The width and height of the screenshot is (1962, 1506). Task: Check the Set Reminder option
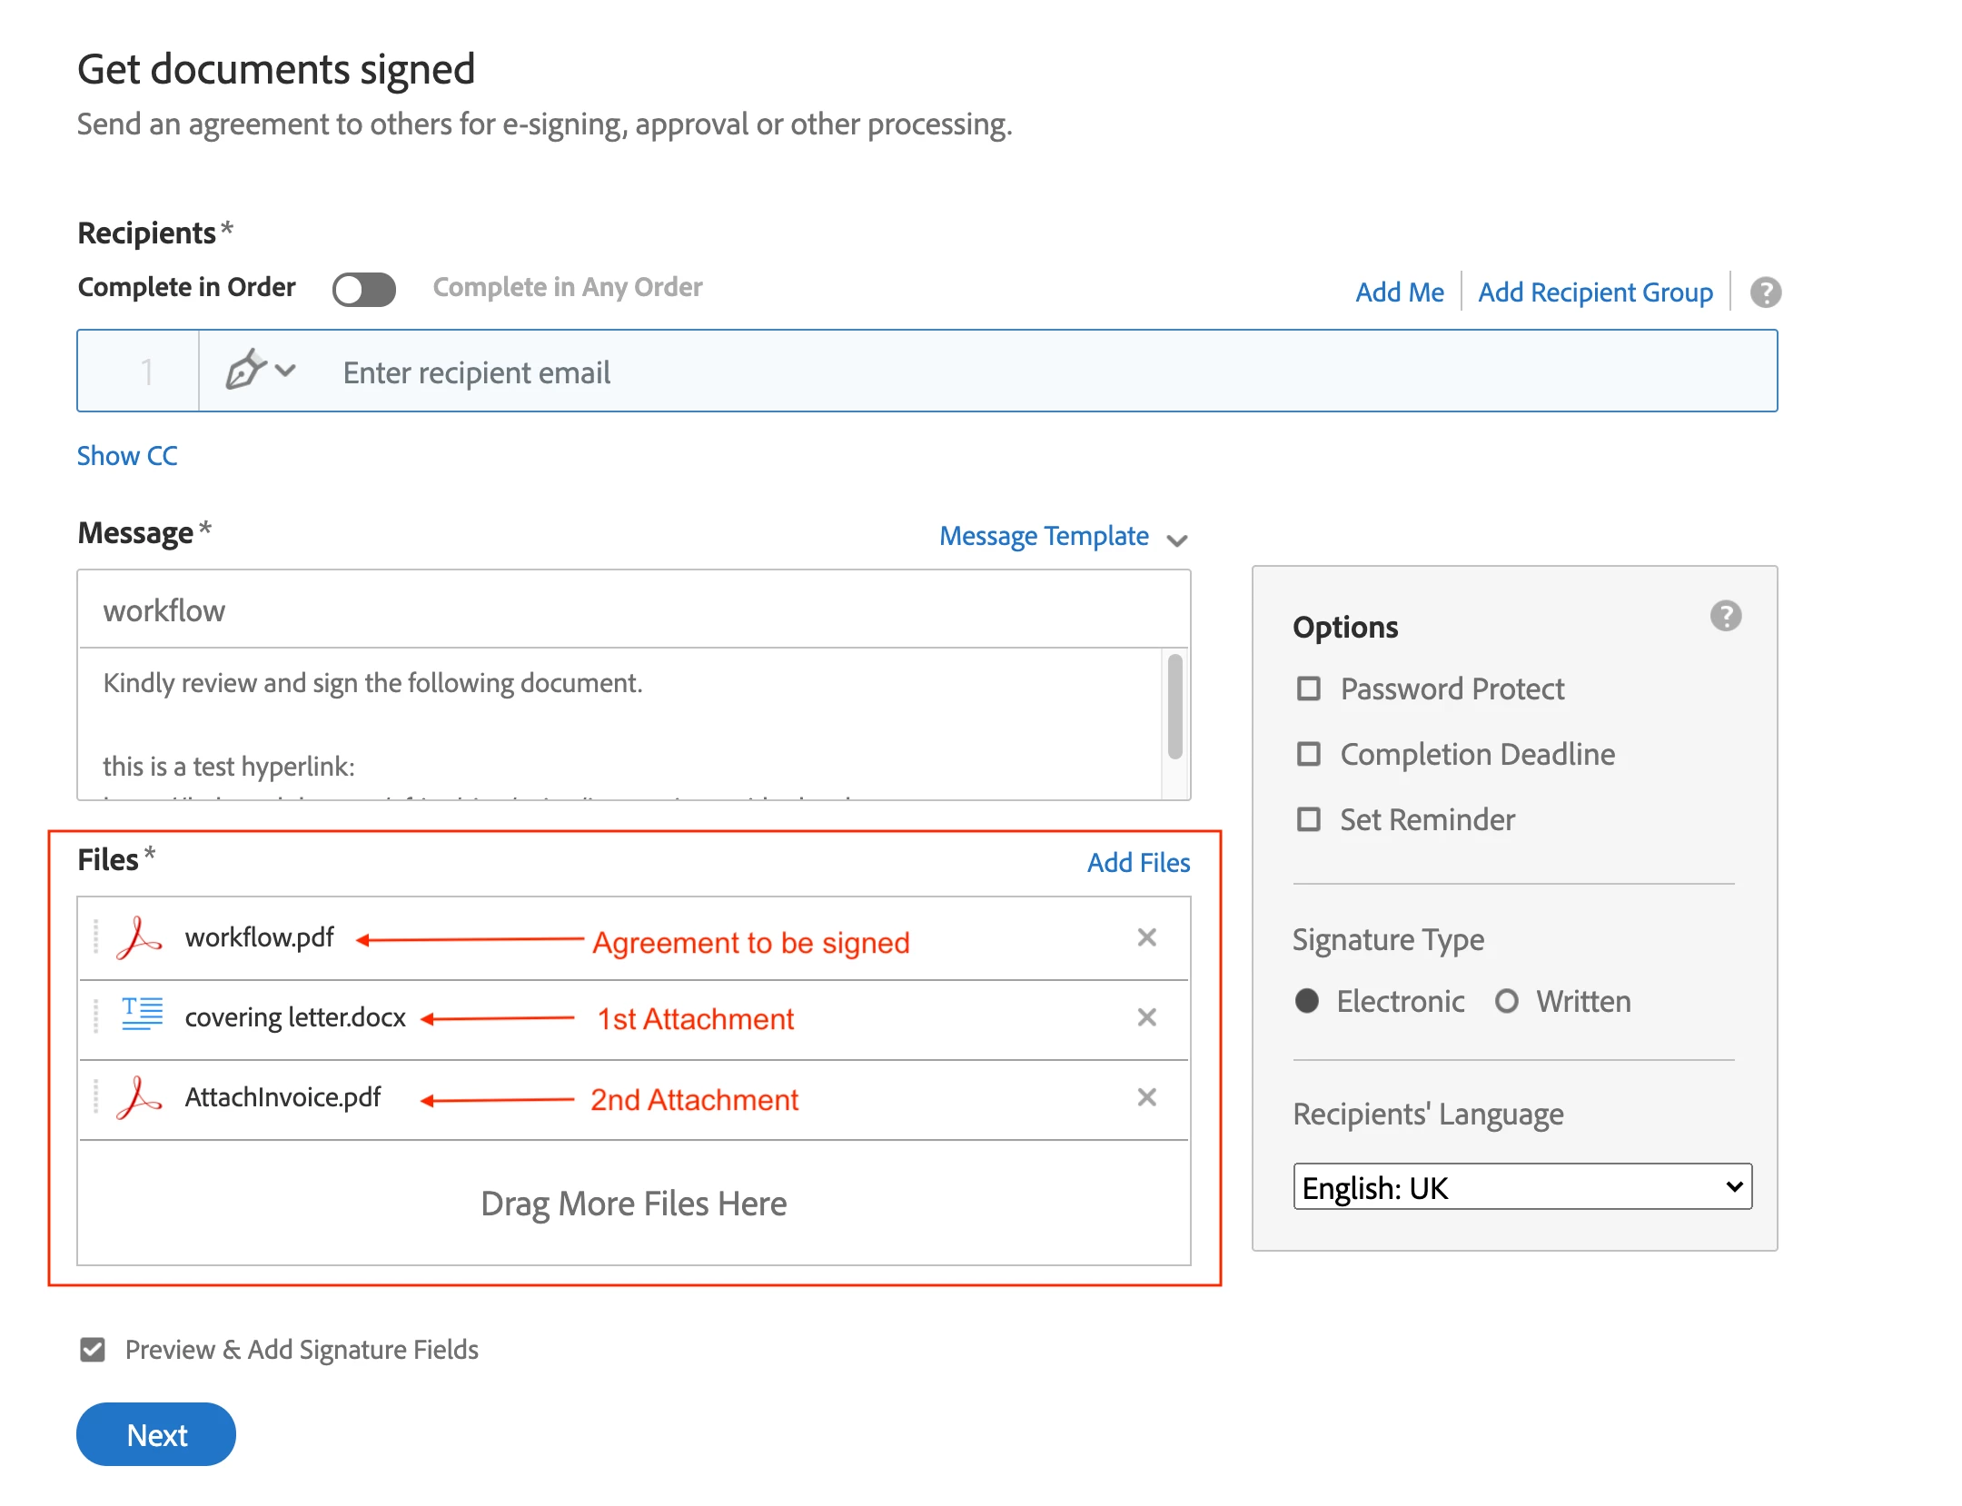coord(1308,819)
